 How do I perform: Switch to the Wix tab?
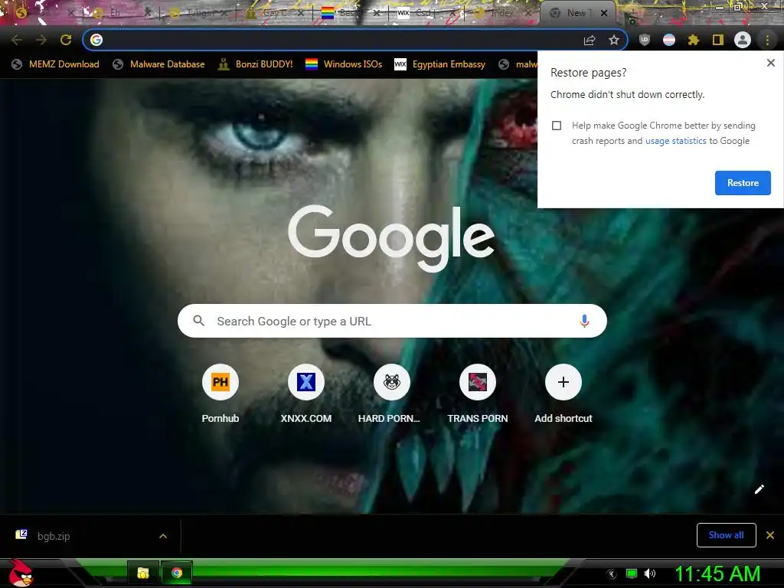425,13
